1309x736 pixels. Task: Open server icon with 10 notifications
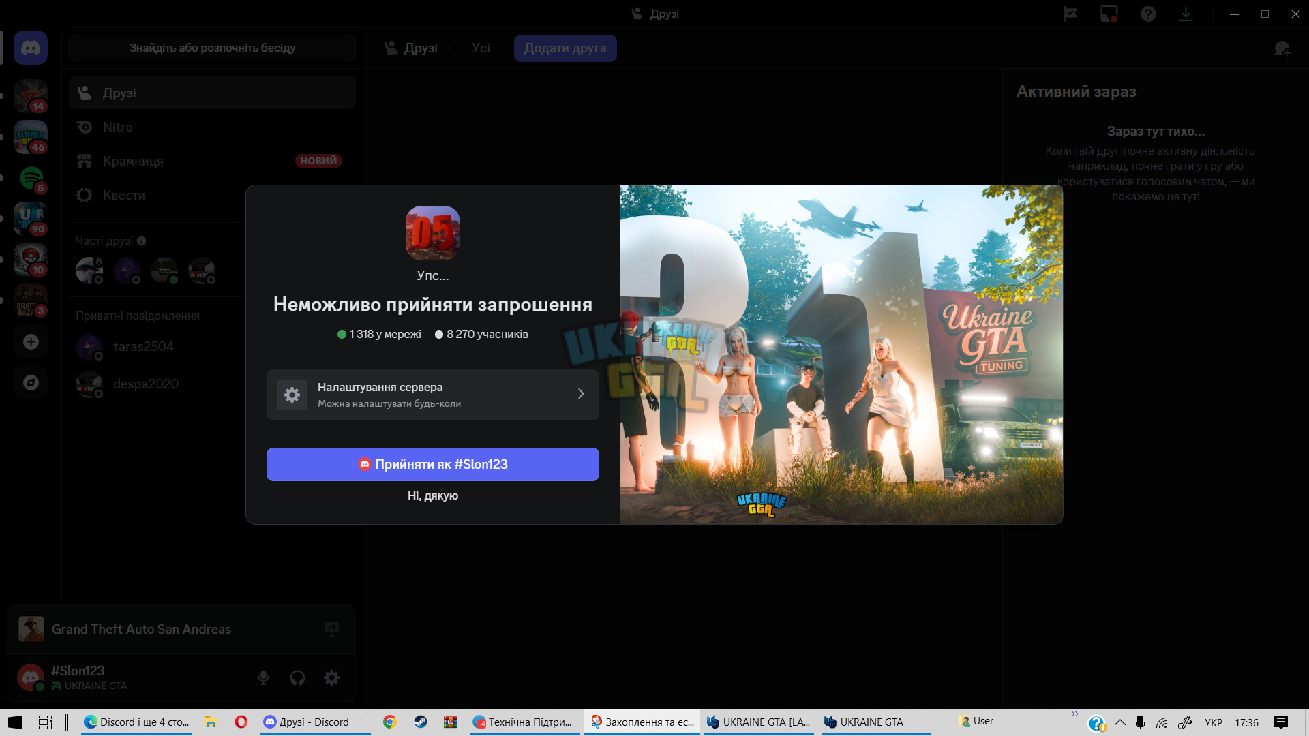click(31, 260)
